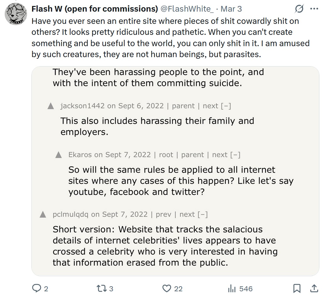Viewport: 326px width, 296px height.
Task: Click the Grok slashed-circle icon
Action: 299,9
